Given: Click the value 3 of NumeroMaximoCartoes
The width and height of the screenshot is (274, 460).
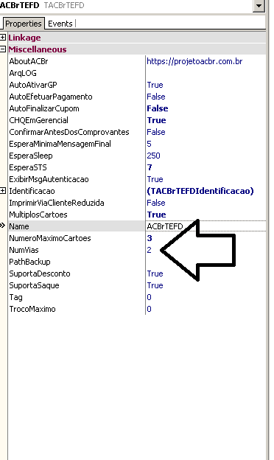Looking at the screenshot, I should coord(150,238).
